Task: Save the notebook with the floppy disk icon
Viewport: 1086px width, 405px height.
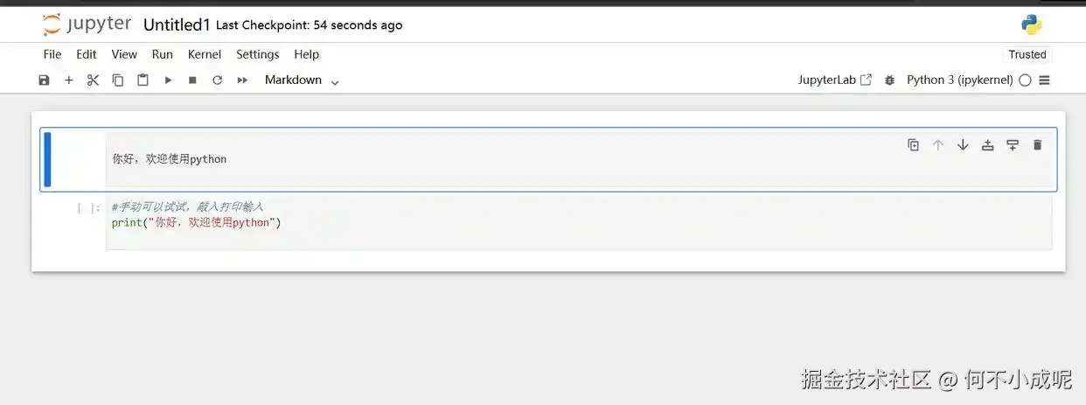Action: pyautogui.click(x=44, y=80)
